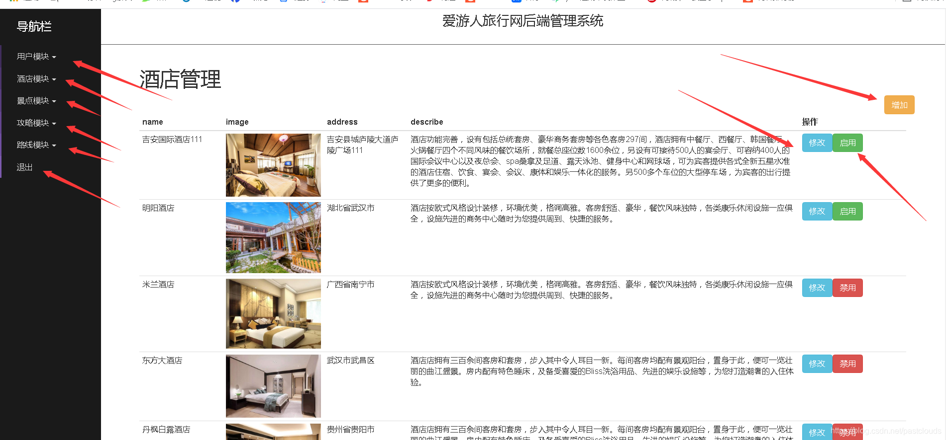Screen dimensions: 946x440
Task: Click the 导航栏 sidebar heading
Action: click(34, 26)
